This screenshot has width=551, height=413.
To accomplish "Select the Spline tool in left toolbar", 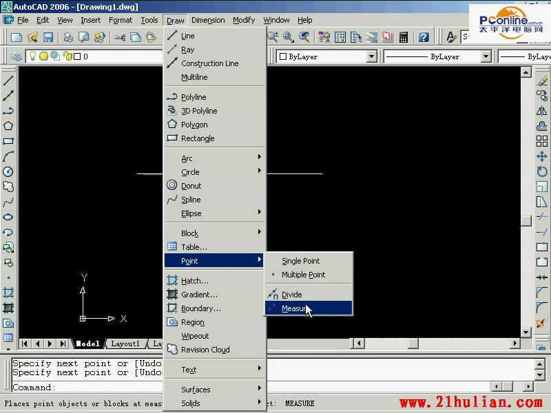I will [8, 202].
